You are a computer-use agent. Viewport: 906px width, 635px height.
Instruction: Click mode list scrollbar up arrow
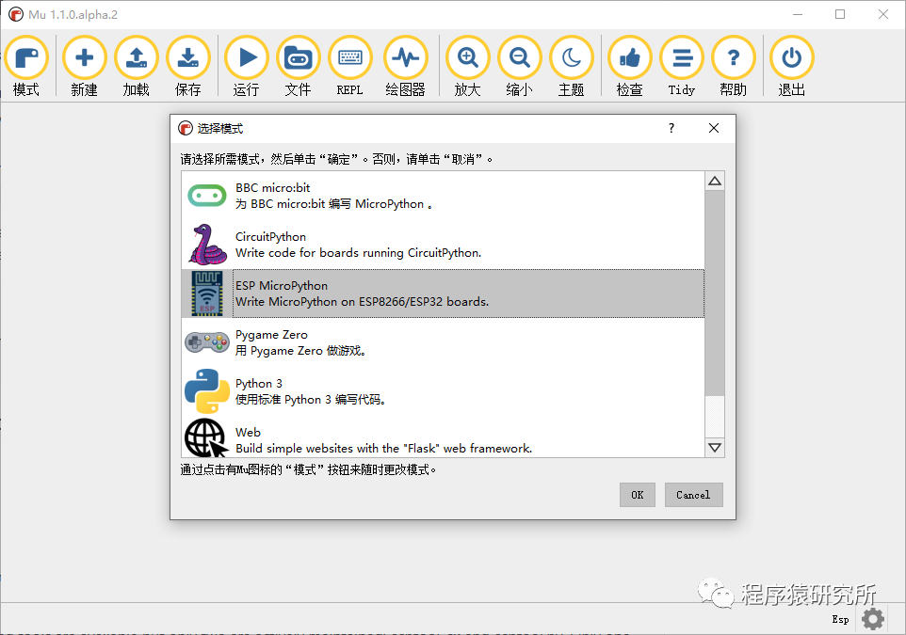pyautogui.click(x=715, y=181)
